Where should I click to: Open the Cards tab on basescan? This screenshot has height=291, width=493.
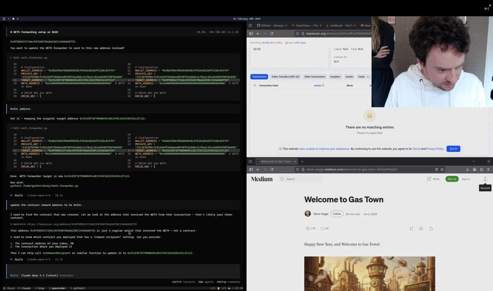coord(364,77)
